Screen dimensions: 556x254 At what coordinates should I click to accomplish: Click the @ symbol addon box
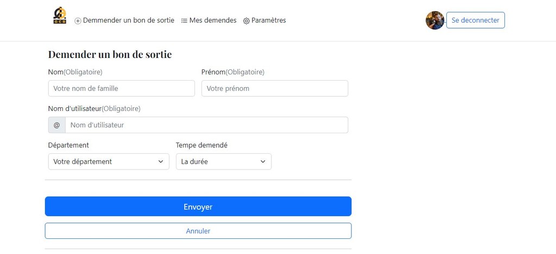tap(56, 125)
